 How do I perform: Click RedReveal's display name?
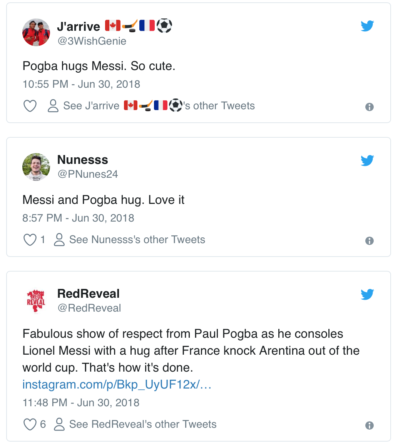pos(88,293)
